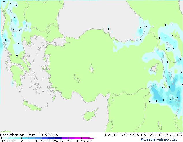183x142 pixels.
Task: Select the 0.5–1 mm legend swatch
Action: 12,138
